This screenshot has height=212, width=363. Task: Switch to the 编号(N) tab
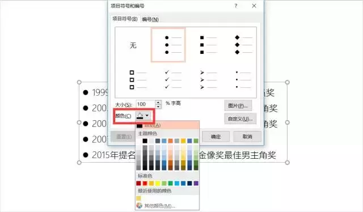(150, 19)
